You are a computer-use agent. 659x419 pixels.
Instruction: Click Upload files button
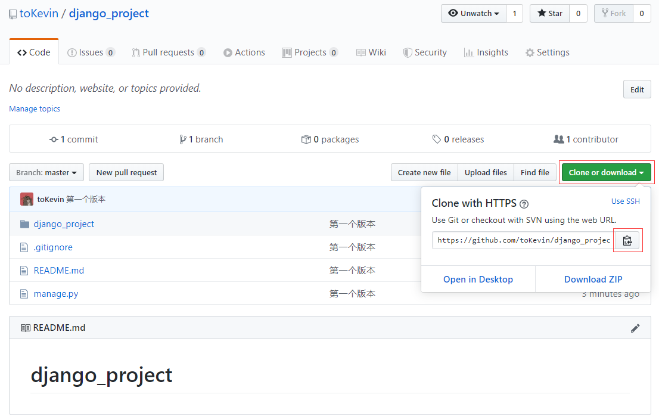tap(486, 173)
